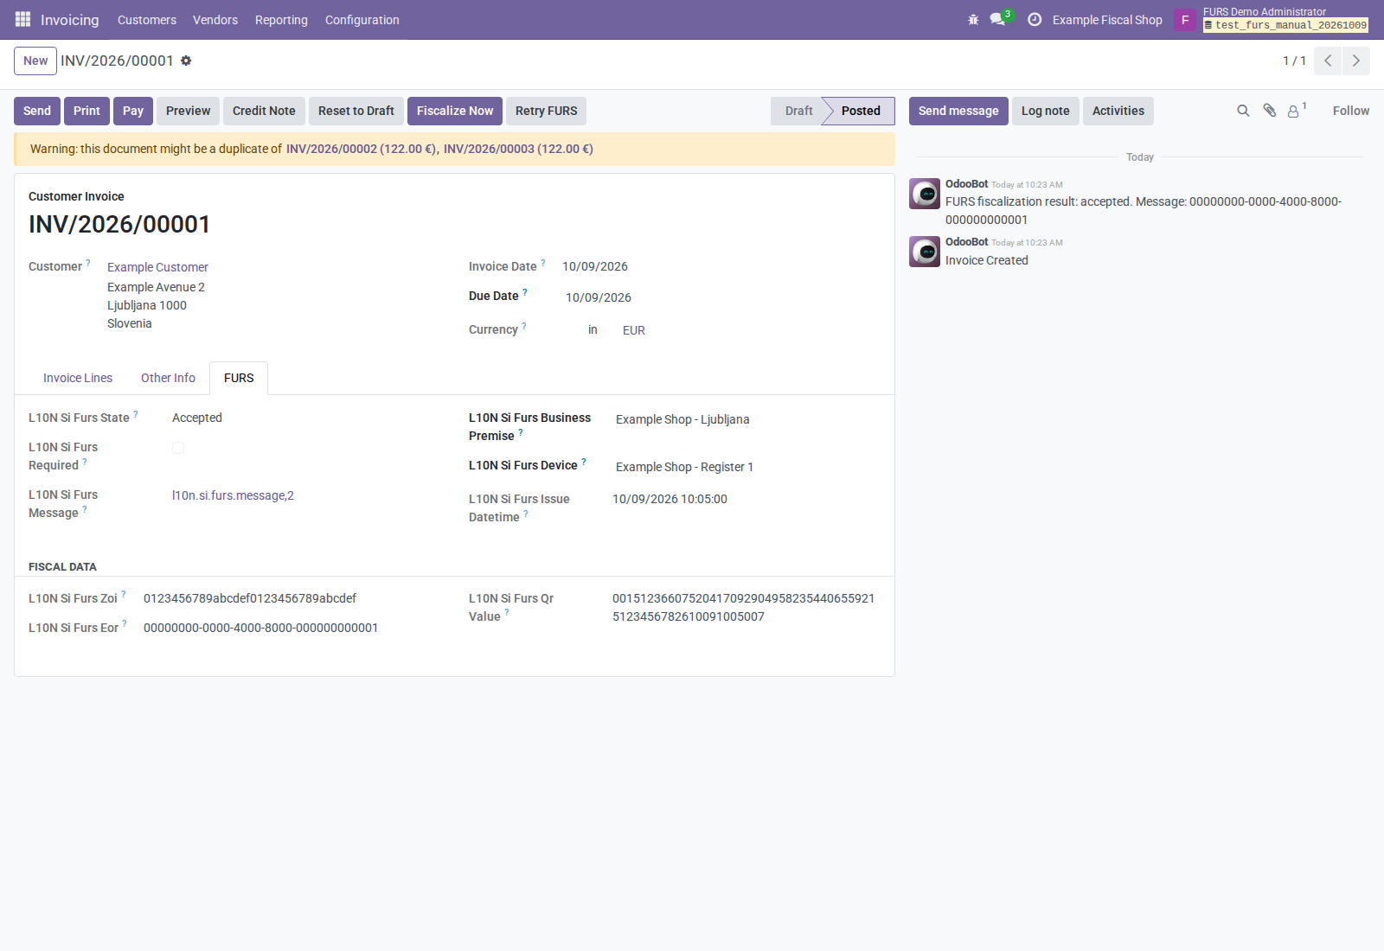
Task: Switch company Example Fiscal Shop
Action: point(1107,20)
